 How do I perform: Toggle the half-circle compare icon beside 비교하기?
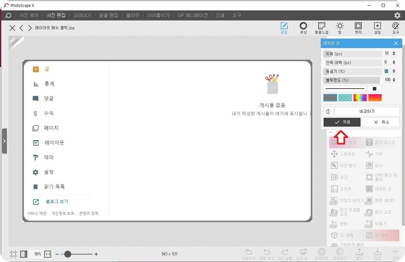point(328,111)
